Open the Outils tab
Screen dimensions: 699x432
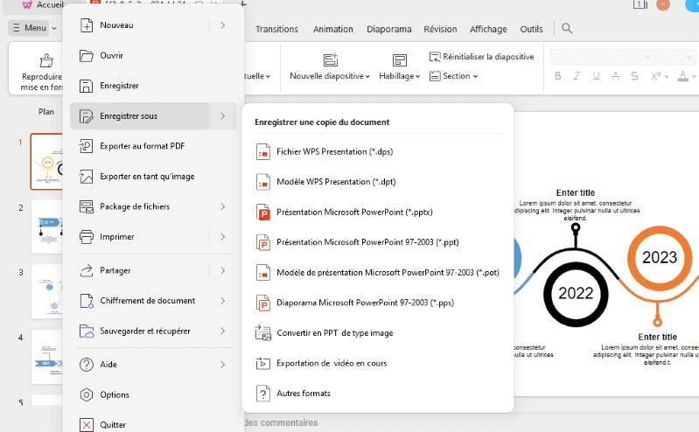point(531,29)
